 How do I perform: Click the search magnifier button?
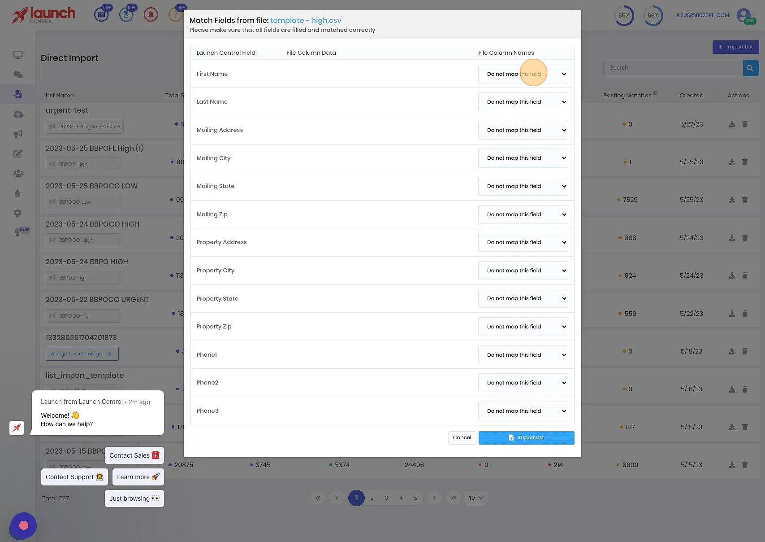(750, 68)
